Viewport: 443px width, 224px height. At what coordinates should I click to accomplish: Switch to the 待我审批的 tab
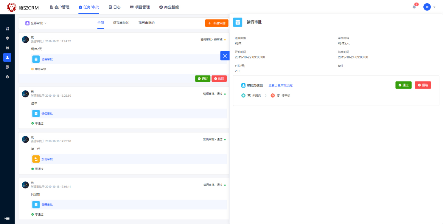(121, 23)
